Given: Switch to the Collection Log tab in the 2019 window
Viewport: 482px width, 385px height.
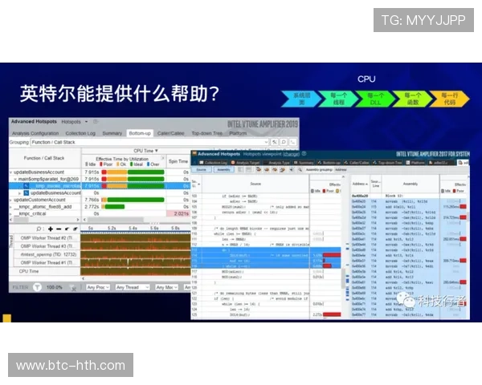Looking at the screenshot, I should (80, 133).
